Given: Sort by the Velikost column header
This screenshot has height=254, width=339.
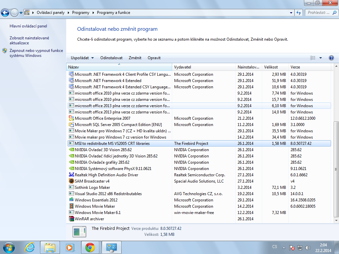Looking at the screenshot, I should (x=275, y=67).
